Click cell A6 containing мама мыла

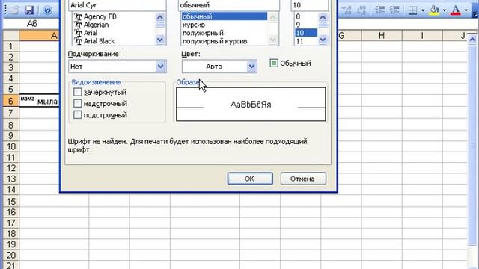pos(40,100)
